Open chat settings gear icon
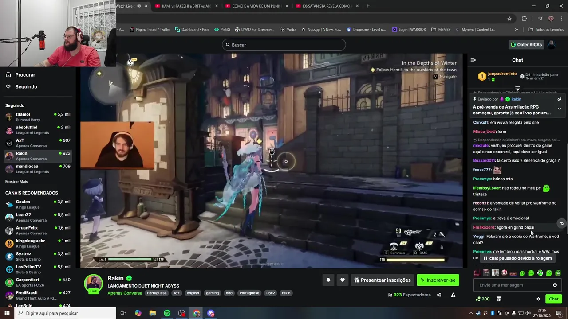This screenshot has height=319, width=568. click(x=538, y=299)
